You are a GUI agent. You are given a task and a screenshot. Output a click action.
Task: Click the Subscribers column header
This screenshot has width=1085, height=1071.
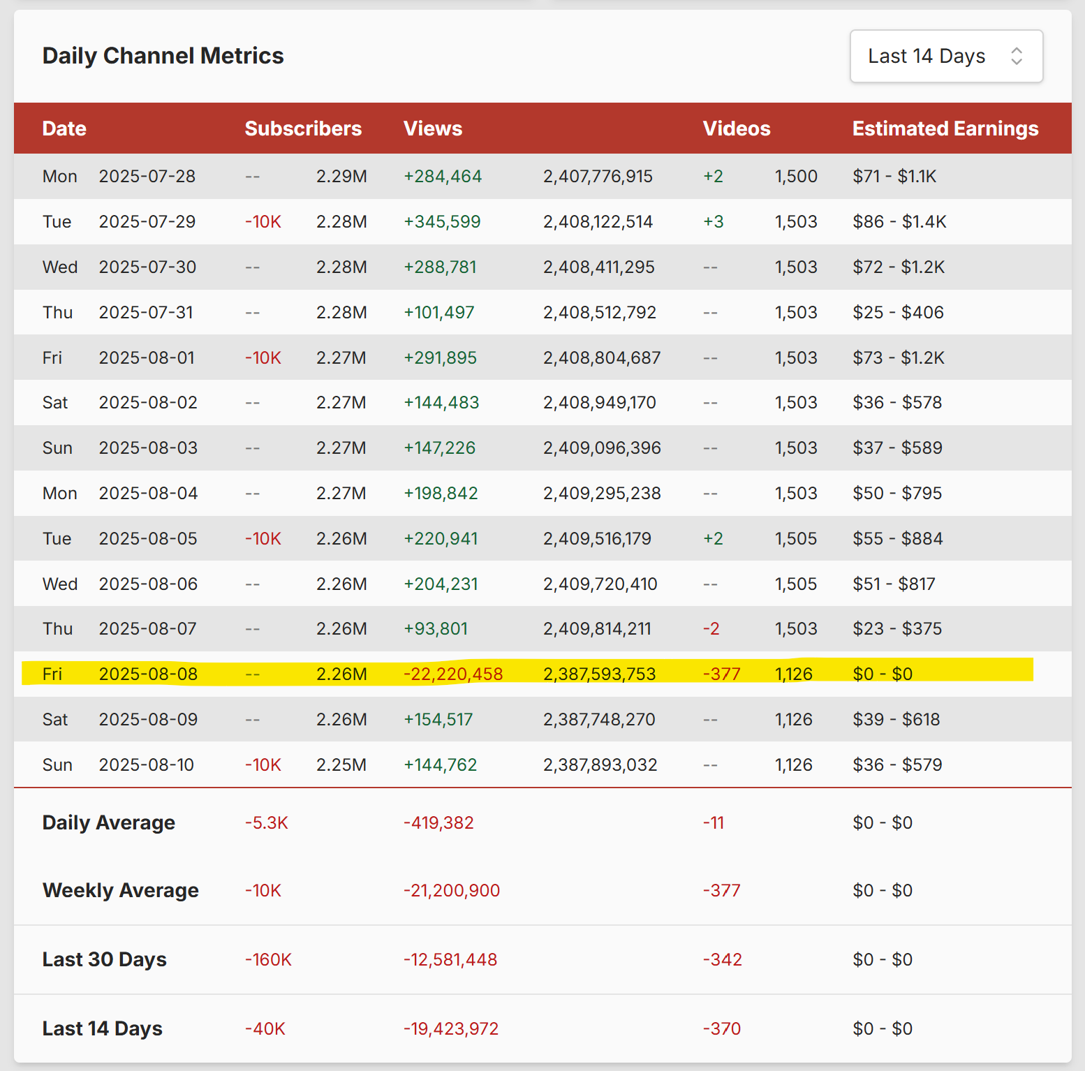pos(303,128)
